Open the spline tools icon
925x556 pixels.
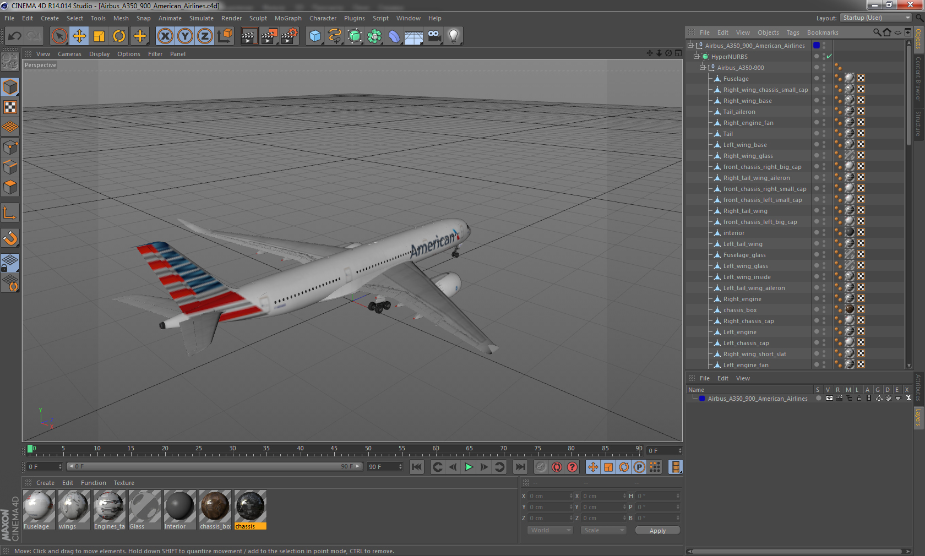click(x=335, y=36)
